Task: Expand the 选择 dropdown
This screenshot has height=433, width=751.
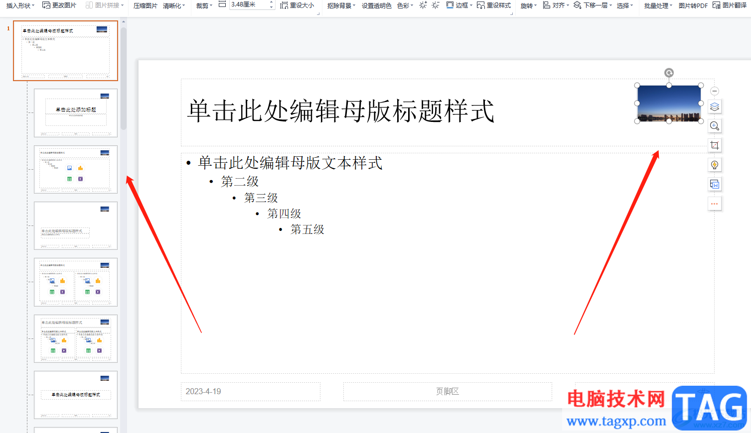Action: (x=625, y=5)
